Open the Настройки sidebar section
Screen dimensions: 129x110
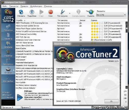click(x=8, y=79)
